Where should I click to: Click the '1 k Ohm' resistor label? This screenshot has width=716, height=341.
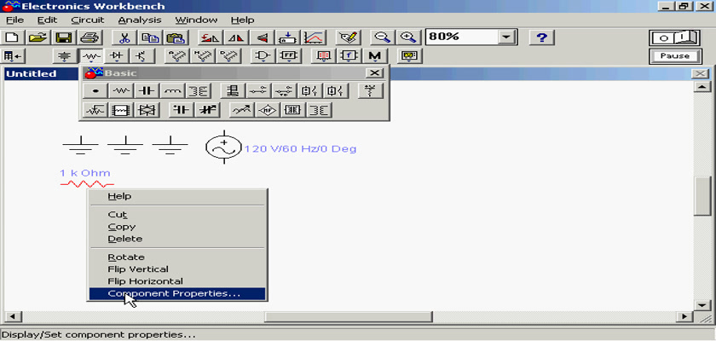tap(85, 173)
